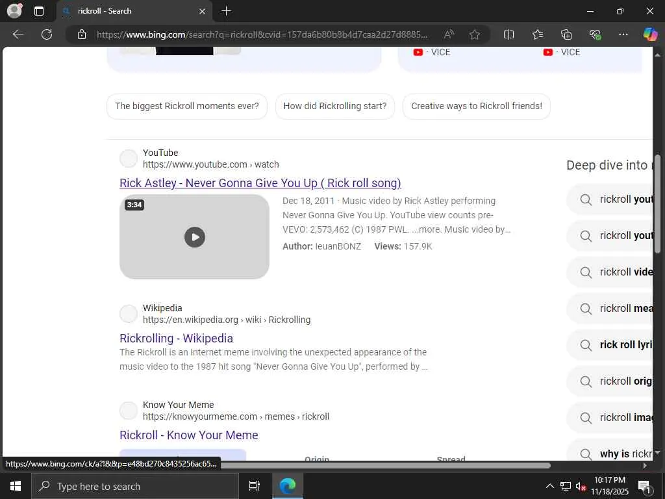Open the browser profile avatar
Viewport: 665px width, 499px height.
tap(14, 10)
